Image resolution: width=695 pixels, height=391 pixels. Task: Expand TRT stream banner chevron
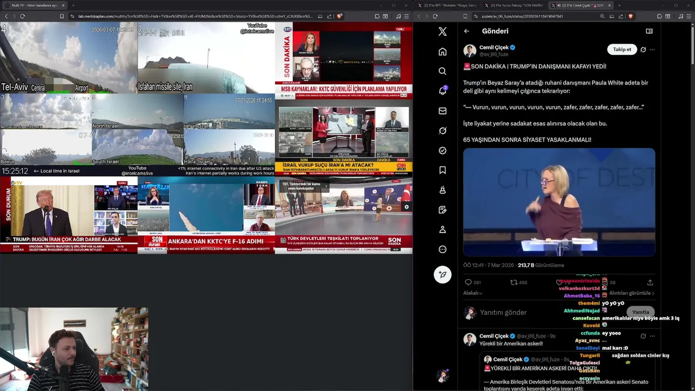point(326,186)
